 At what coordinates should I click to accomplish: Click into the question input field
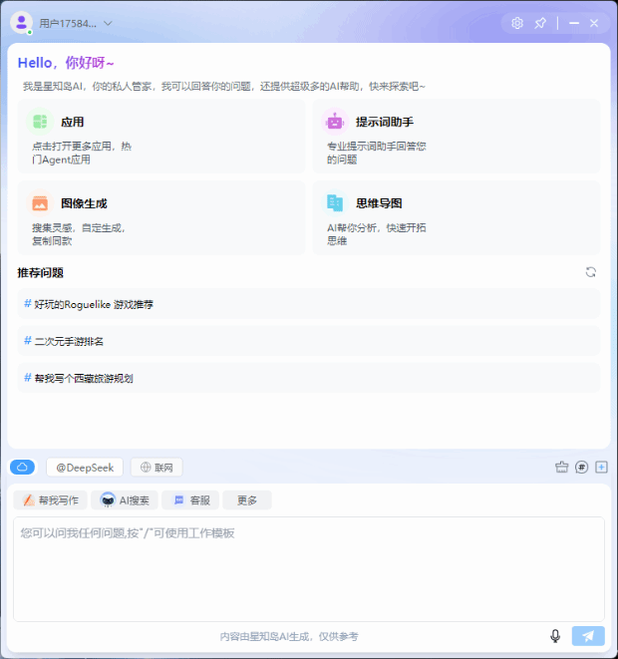click(308, 568)
